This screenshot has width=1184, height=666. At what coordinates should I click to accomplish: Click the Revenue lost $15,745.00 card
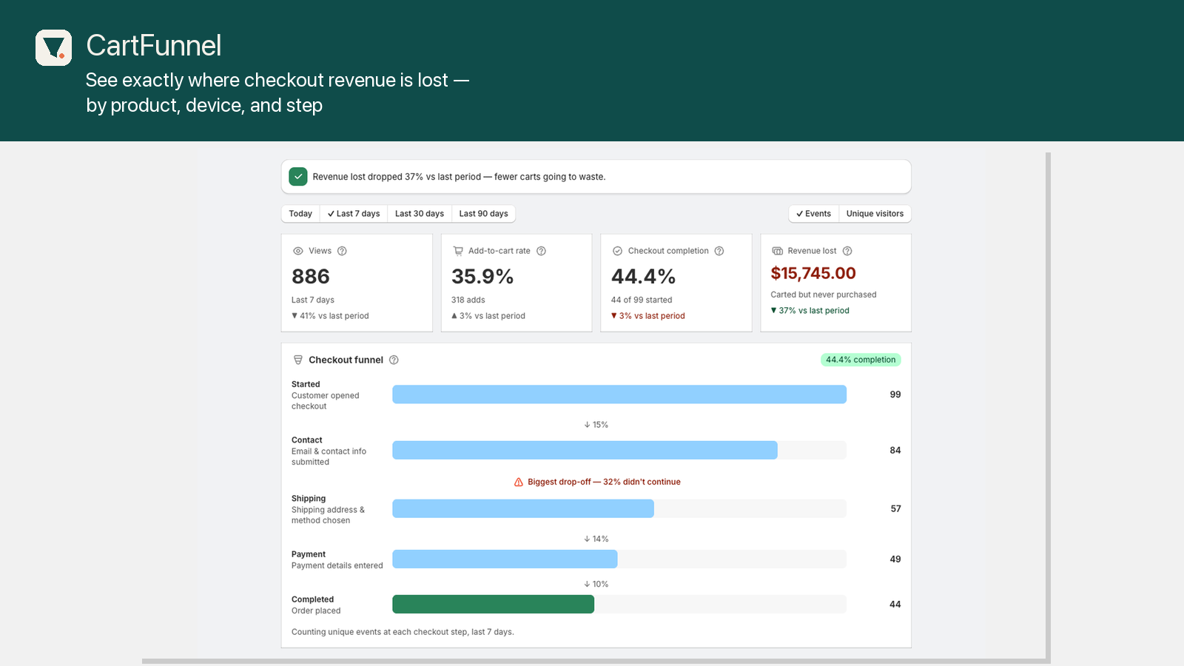[x=836, y=283]
